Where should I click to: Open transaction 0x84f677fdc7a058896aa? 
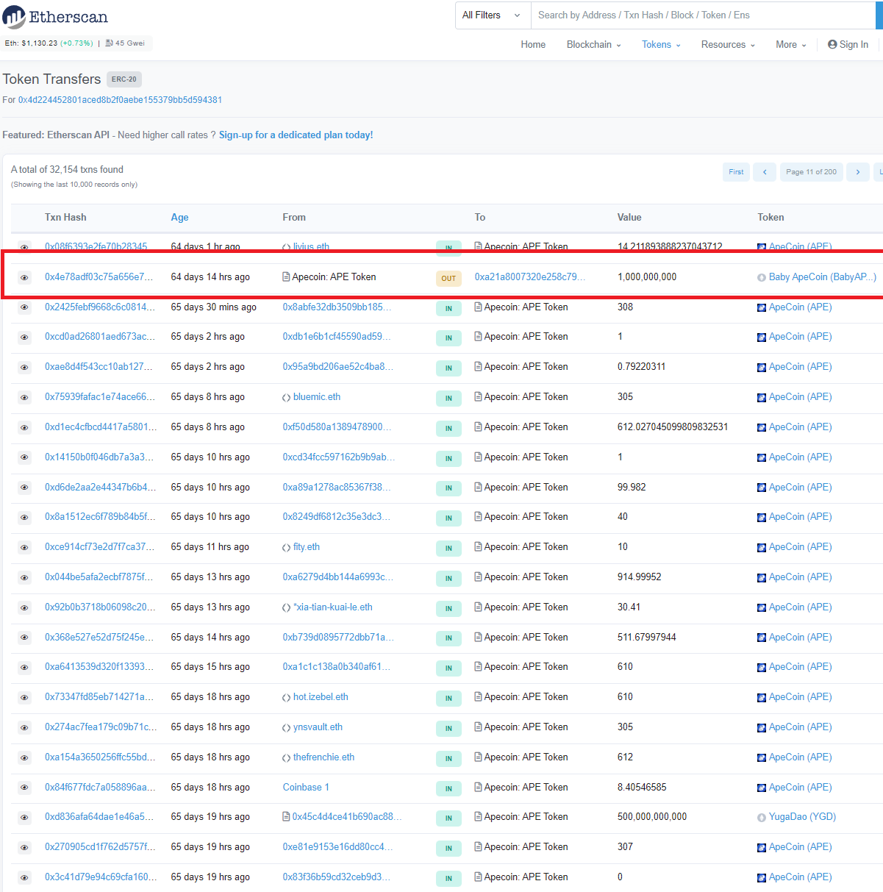pyautogui.click(x=100, y=788)
